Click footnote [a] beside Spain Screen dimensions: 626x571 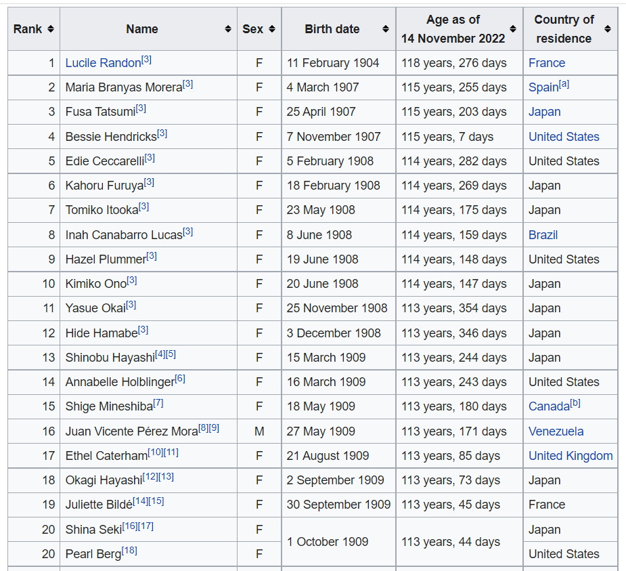click(564, 84)
